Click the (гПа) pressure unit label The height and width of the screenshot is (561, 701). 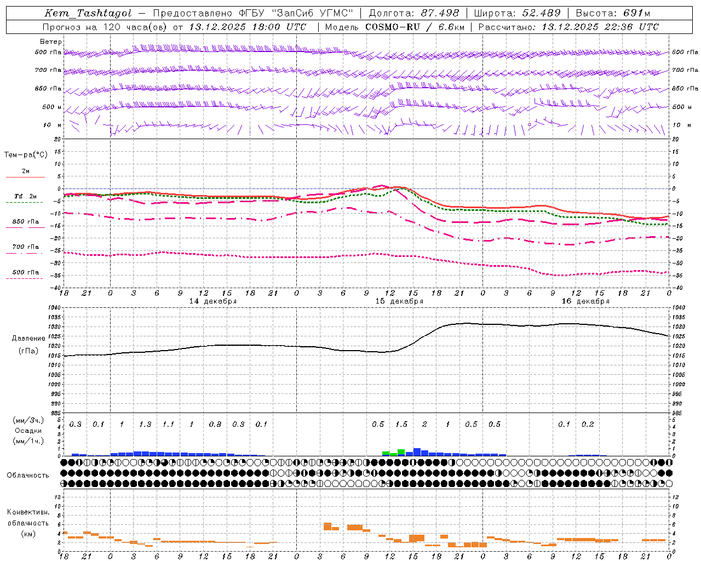coord(28,351)
